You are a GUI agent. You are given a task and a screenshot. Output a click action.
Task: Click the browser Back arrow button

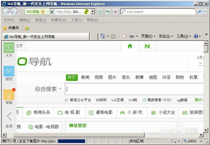tap(6, 12)
